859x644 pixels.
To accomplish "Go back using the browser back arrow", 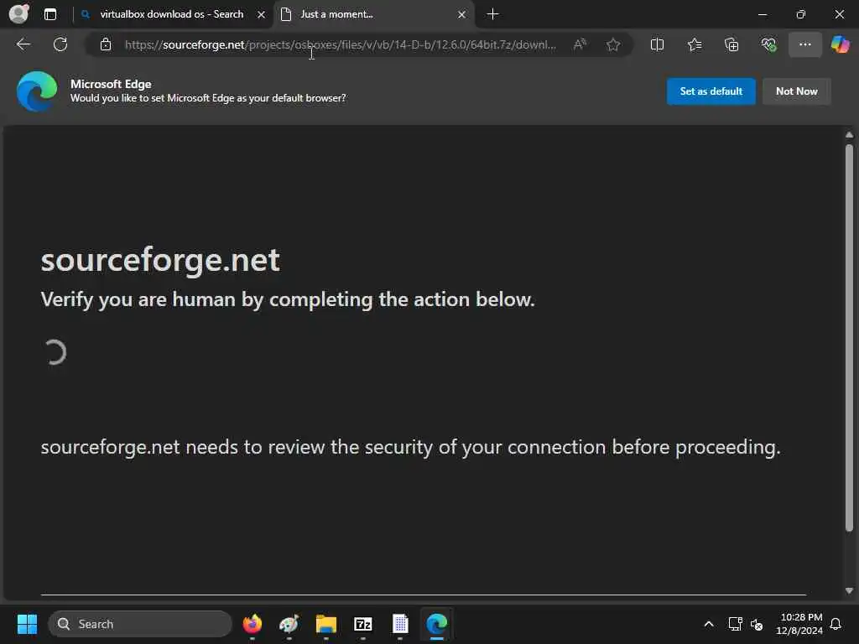I will pyautogui.click(x=23, y=44).
